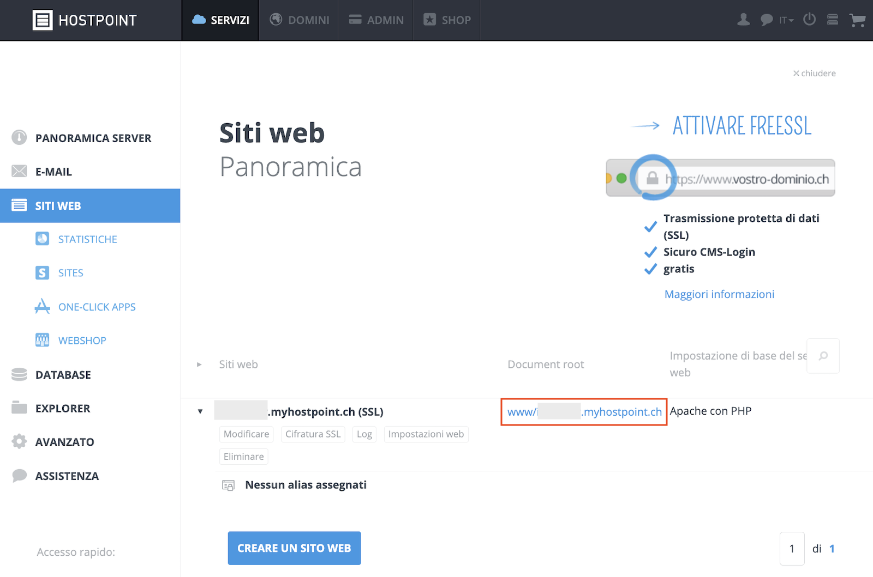
Task: Click the Webshop icon
Action: (42, 340)
